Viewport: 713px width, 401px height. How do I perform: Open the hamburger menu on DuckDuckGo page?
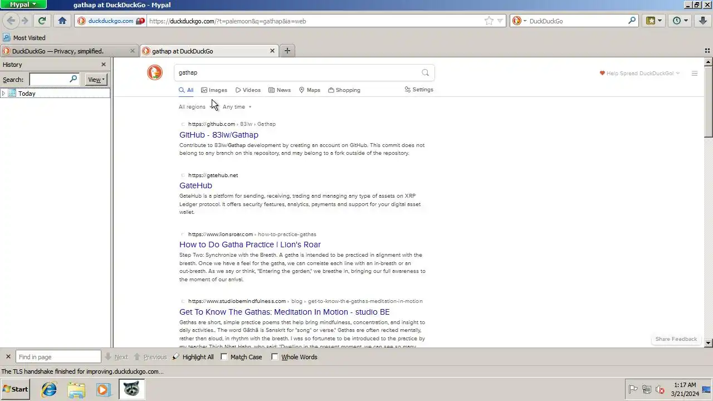[695, 73]
